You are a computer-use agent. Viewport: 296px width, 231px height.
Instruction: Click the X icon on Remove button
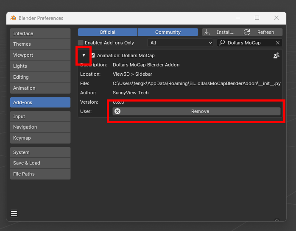[117, 111]
